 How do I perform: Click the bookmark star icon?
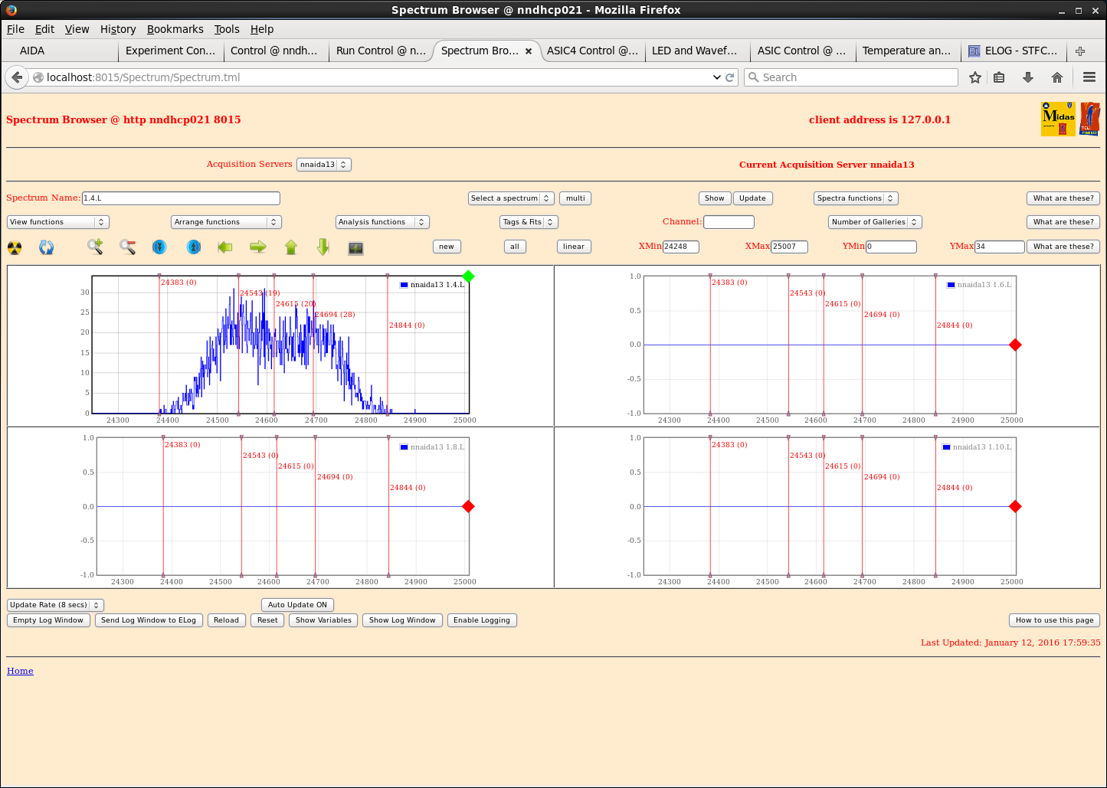coord(975,77)
